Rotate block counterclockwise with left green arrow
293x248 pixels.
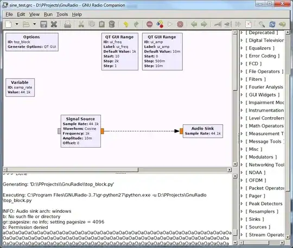click(x=194, y=24)
